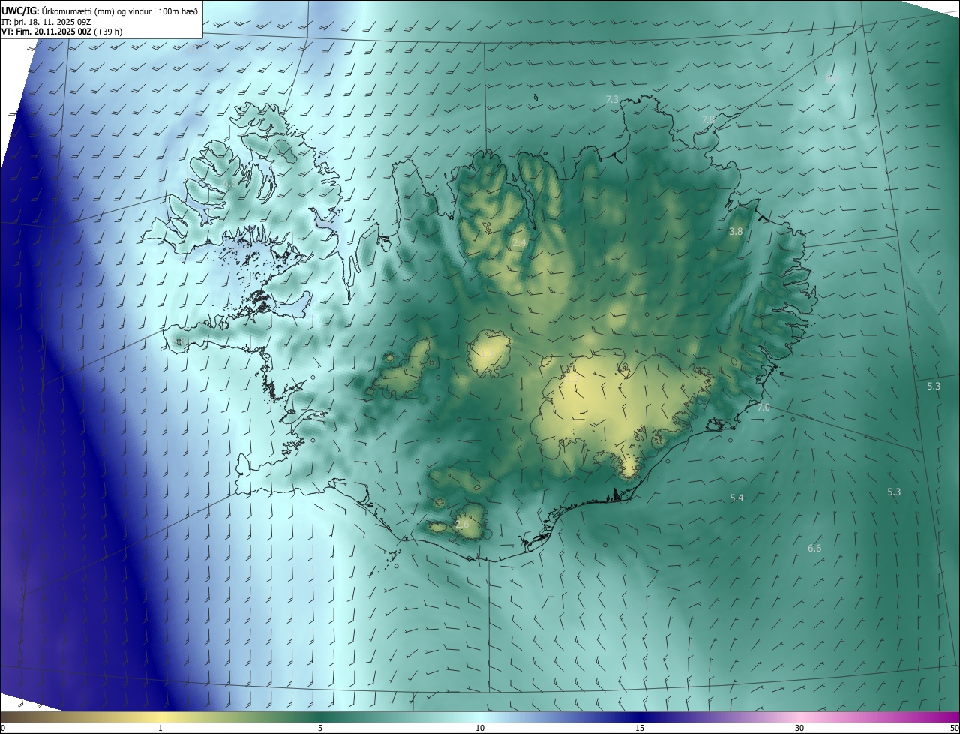Click the colour bar tick label '10'
This screenshot has width=960, height=734.
480,729
